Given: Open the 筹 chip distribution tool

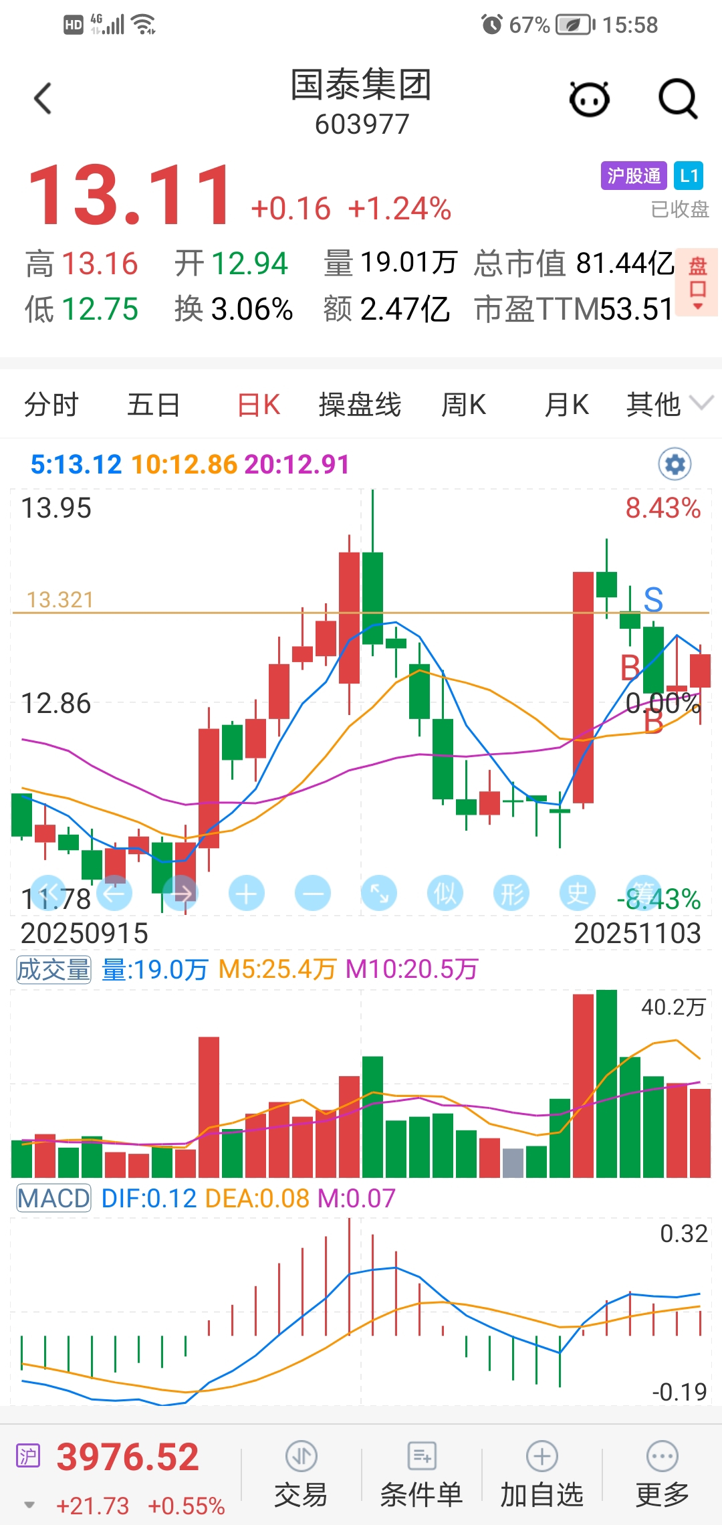Looking at the screenshot, I should 643,893.
